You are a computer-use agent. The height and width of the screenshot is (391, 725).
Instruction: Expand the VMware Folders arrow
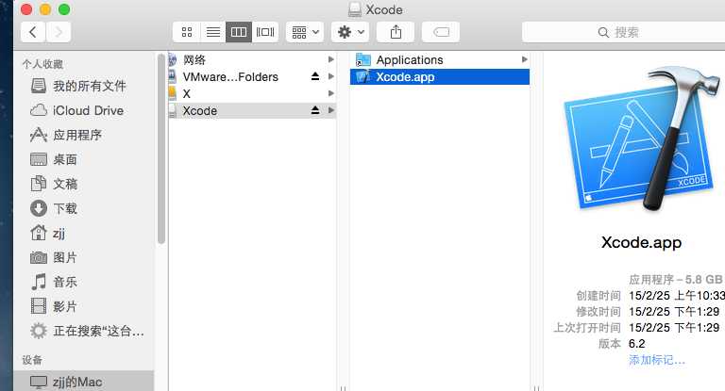pyautogui.click(x=331, y=76)
